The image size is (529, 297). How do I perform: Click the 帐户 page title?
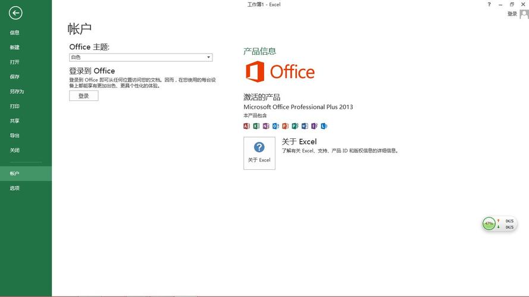[x=80, y=29]
